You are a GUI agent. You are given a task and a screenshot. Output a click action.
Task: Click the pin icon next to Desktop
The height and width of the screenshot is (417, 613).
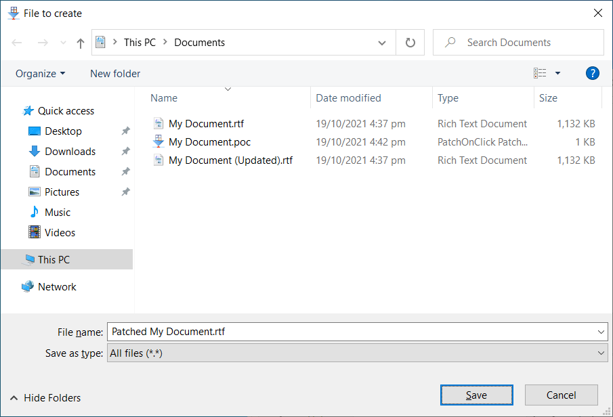pyautogui.click(x=125, y=131)
